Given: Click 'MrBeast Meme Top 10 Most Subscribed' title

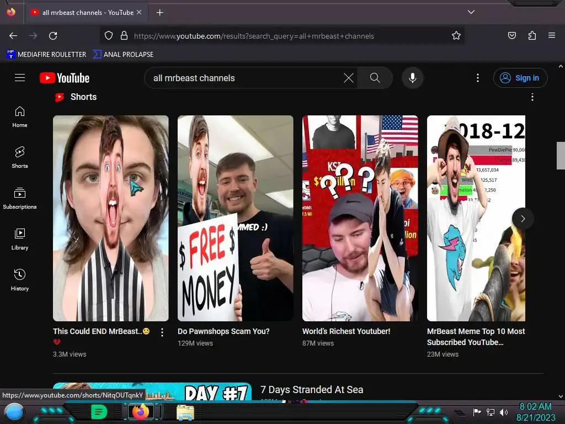Looking at the screenshot, I should pos(476,337).
